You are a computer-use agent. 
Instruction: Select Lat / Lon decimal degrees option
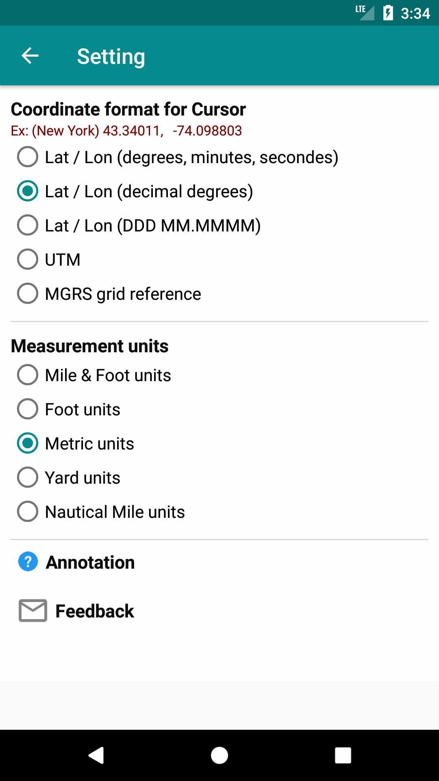(28, 191)
